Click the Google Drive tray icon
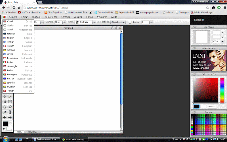This screenshot has width=227, height=142. coord(194,139)
